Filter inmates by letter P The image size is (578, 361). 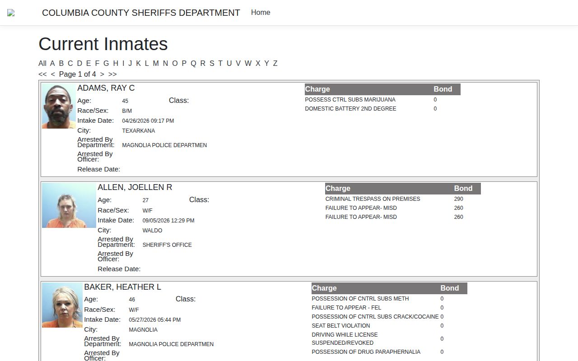(184, 63)
